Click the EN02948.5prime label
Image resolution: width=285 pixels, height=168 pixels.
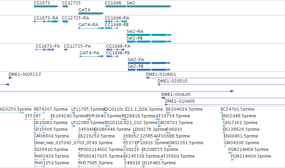point(239,116)
